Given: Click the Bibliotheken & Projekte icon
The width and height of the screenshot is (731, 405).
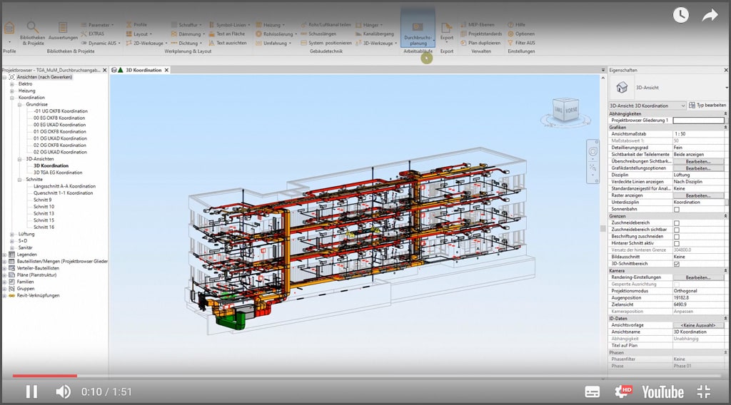Looking at the screenshot, I should (32, 33).
